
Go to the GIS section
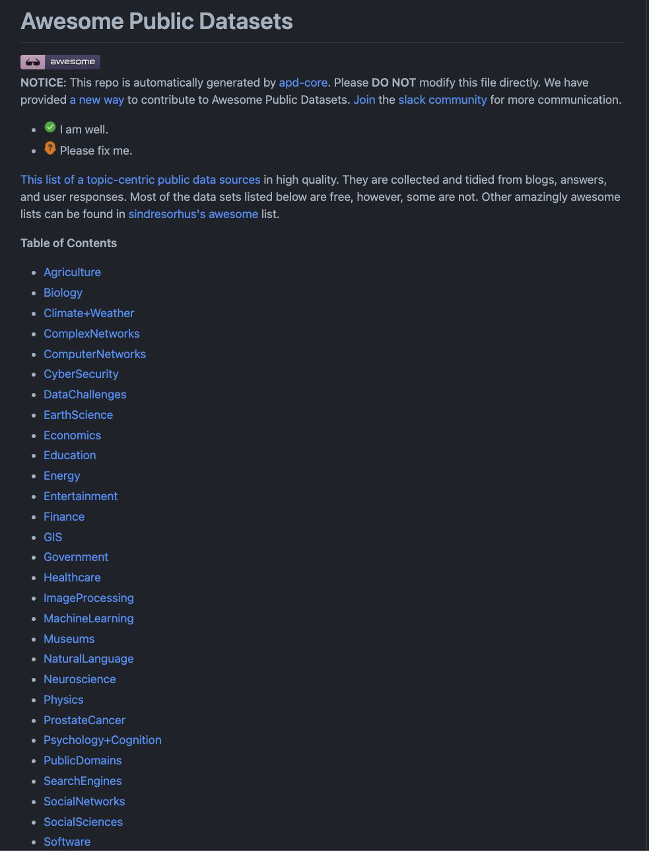pyautogui.click(x=53, y=537)
